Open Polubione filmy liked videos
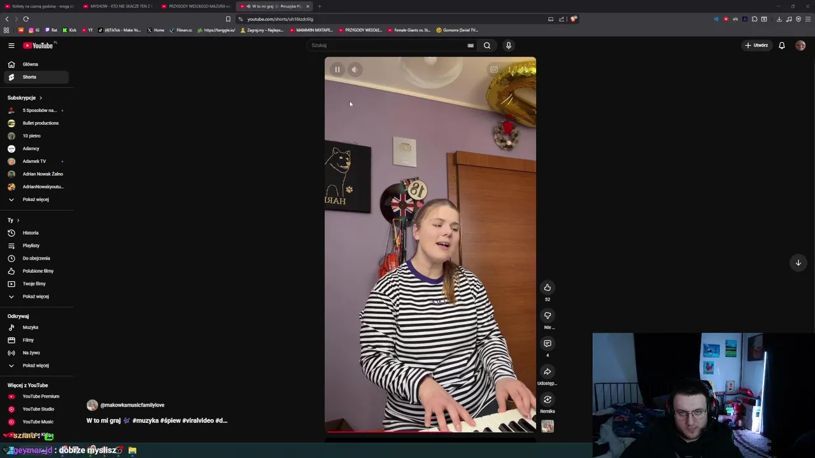This screenshot has width=815, height=458. (x=36, y=271)
